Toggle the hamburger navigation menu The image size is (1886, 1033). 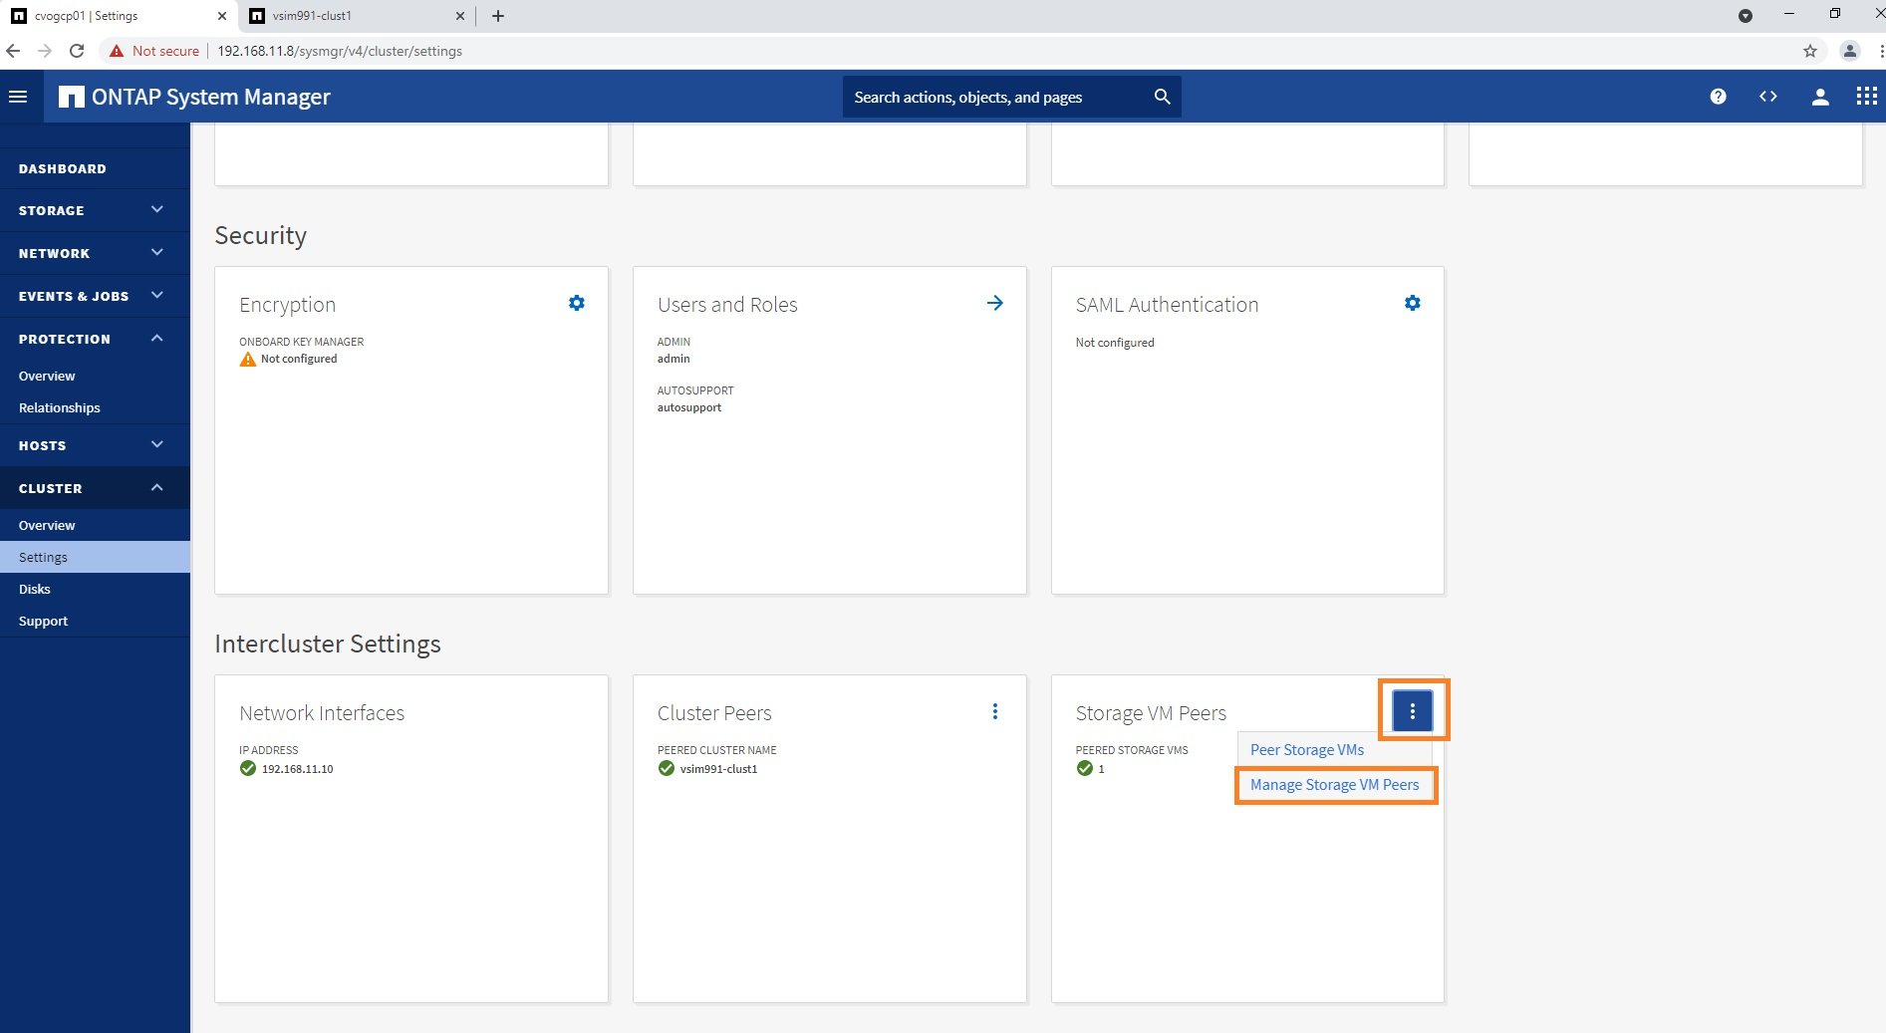pyautogui.click(x=18, y=97)
